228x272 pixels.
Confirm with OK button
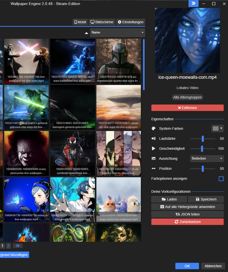coord(187,266)
